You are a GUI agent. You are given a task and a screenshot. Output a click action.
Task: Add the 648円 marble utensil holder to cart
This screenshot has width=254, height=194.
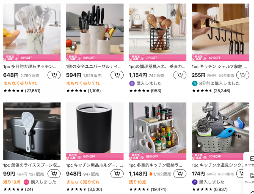click(x=54, y=75)
